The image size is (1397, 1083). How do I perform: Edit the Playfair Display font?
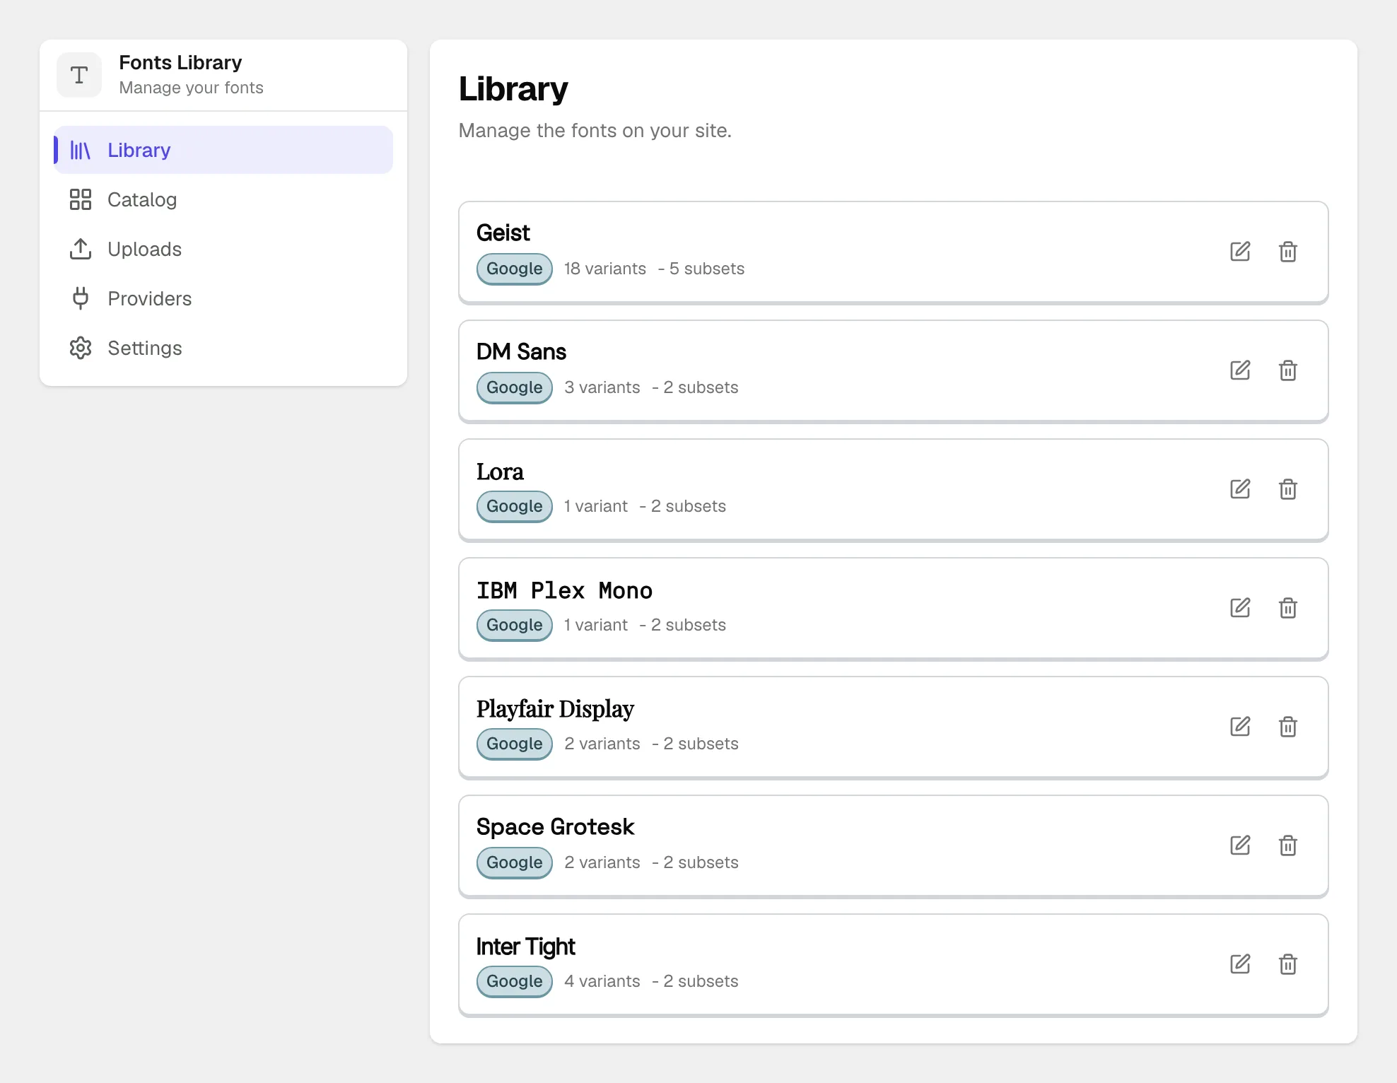(1240, 727)
